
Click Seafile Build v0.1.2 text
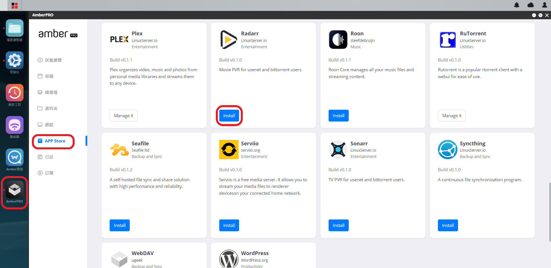[x=121, y=170]
